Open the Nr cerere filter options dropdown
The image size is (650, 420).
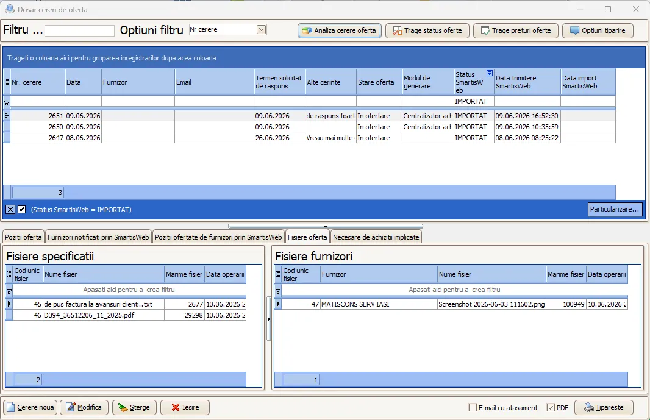[x=261, y=29]
